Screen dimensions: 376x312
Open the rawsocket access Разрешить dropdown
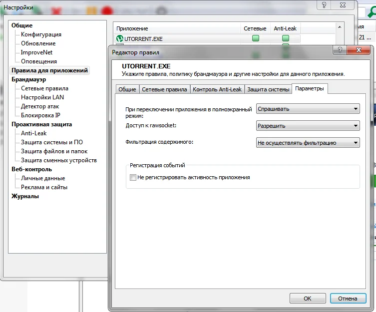pyautogui.click(x=308, y=126)
